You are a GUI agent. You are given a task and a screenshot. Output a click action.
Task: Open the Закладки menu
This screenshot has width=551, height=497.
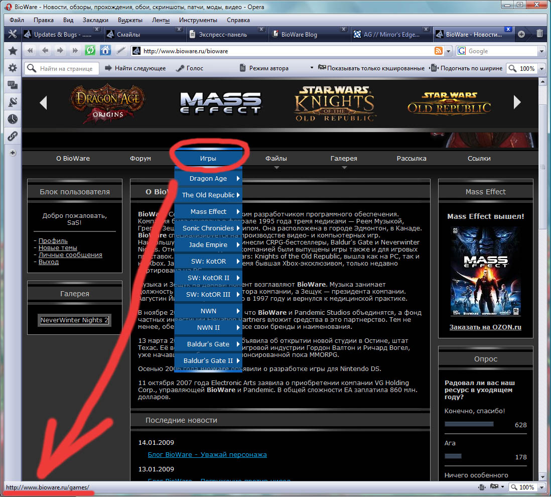95,20
